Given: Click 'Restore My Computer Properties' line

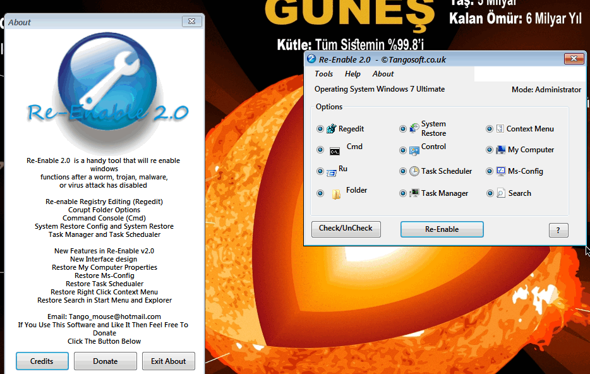Looking at the screenshot, I should tap(104, 267).
